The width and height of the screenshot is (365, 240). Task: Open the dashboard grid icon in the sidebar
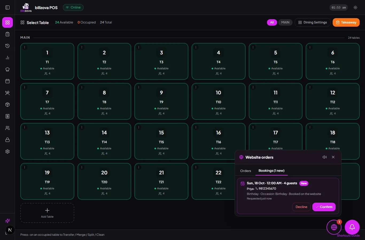7,22
